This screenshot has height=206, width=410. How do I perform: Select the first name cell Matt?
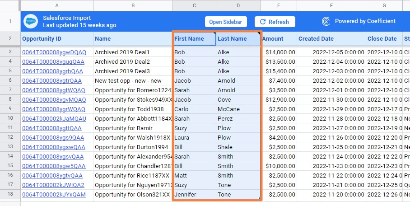pyautogui.click(x=194, y=175)
